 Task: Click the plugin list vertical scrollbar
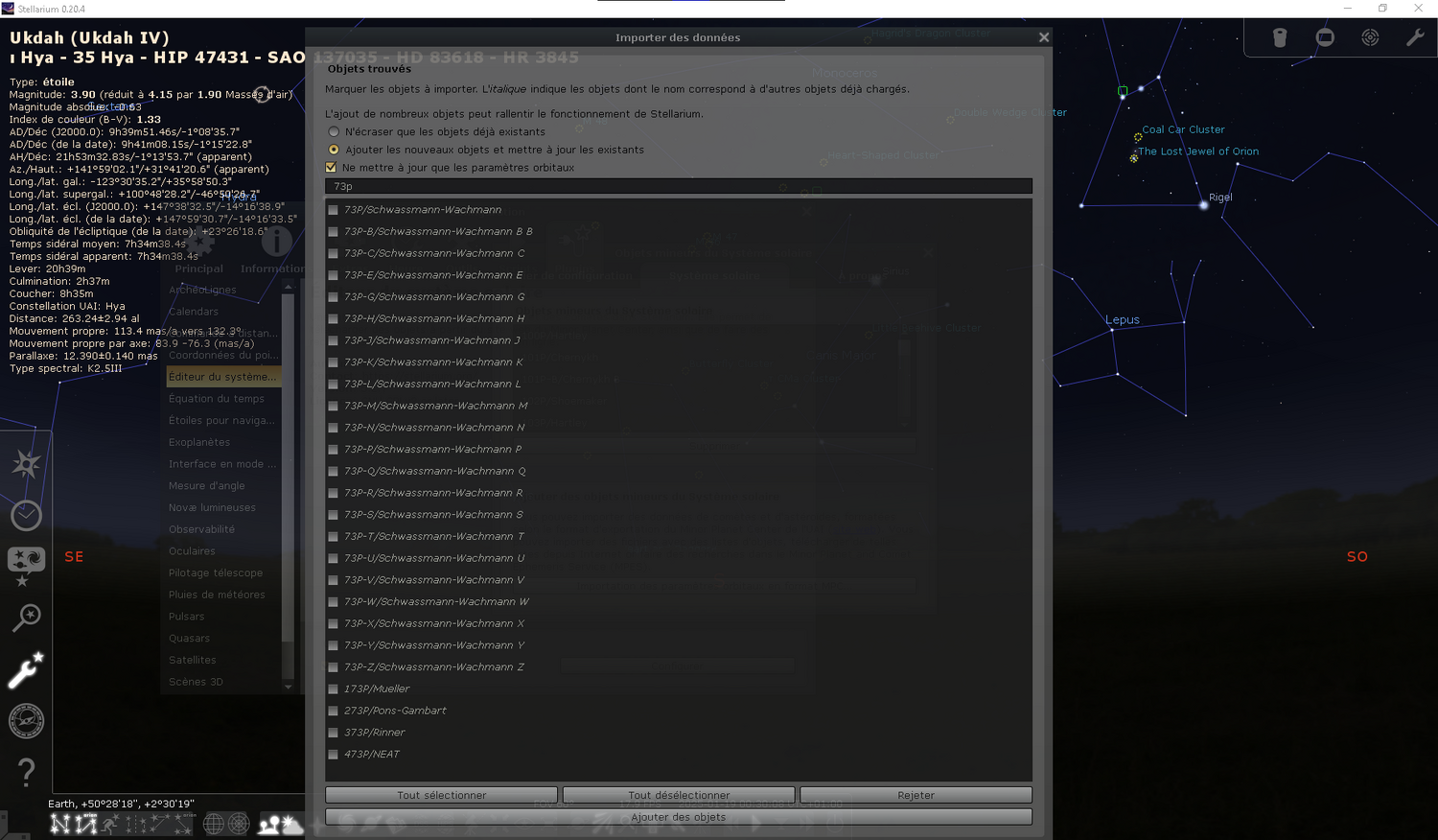[288, 470]
